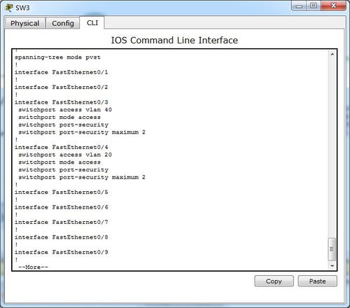The height and width of the screenshot is (308, 350).
Task: Click the 'switchport access vlan 20' line
Action: click(x=65, y=155)
